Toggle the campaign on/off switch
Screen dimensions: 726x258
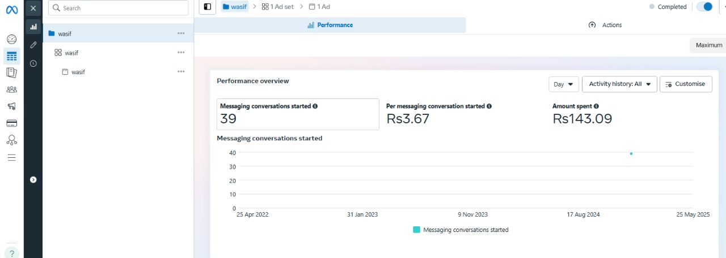point(704,7)
